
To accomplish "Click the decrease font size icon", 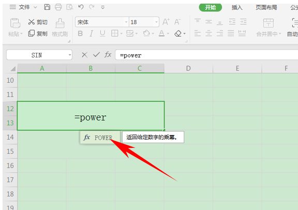I will pos(177,22).
